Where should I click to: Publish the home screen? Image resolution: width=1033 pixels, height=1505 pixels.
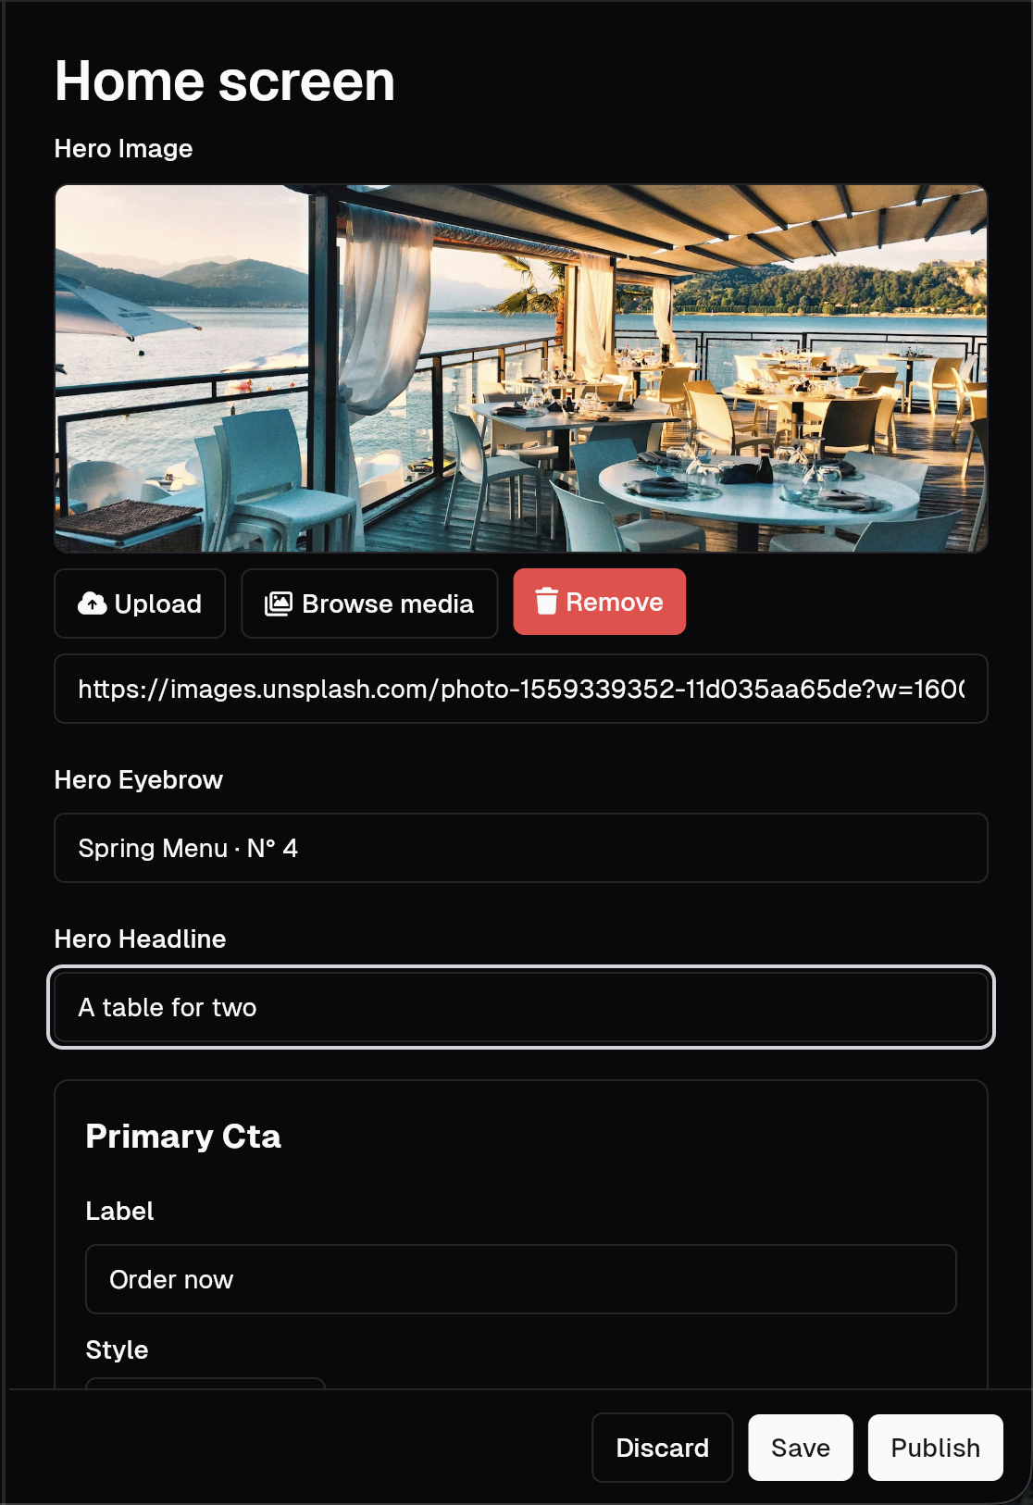(x=936, y=1448)
